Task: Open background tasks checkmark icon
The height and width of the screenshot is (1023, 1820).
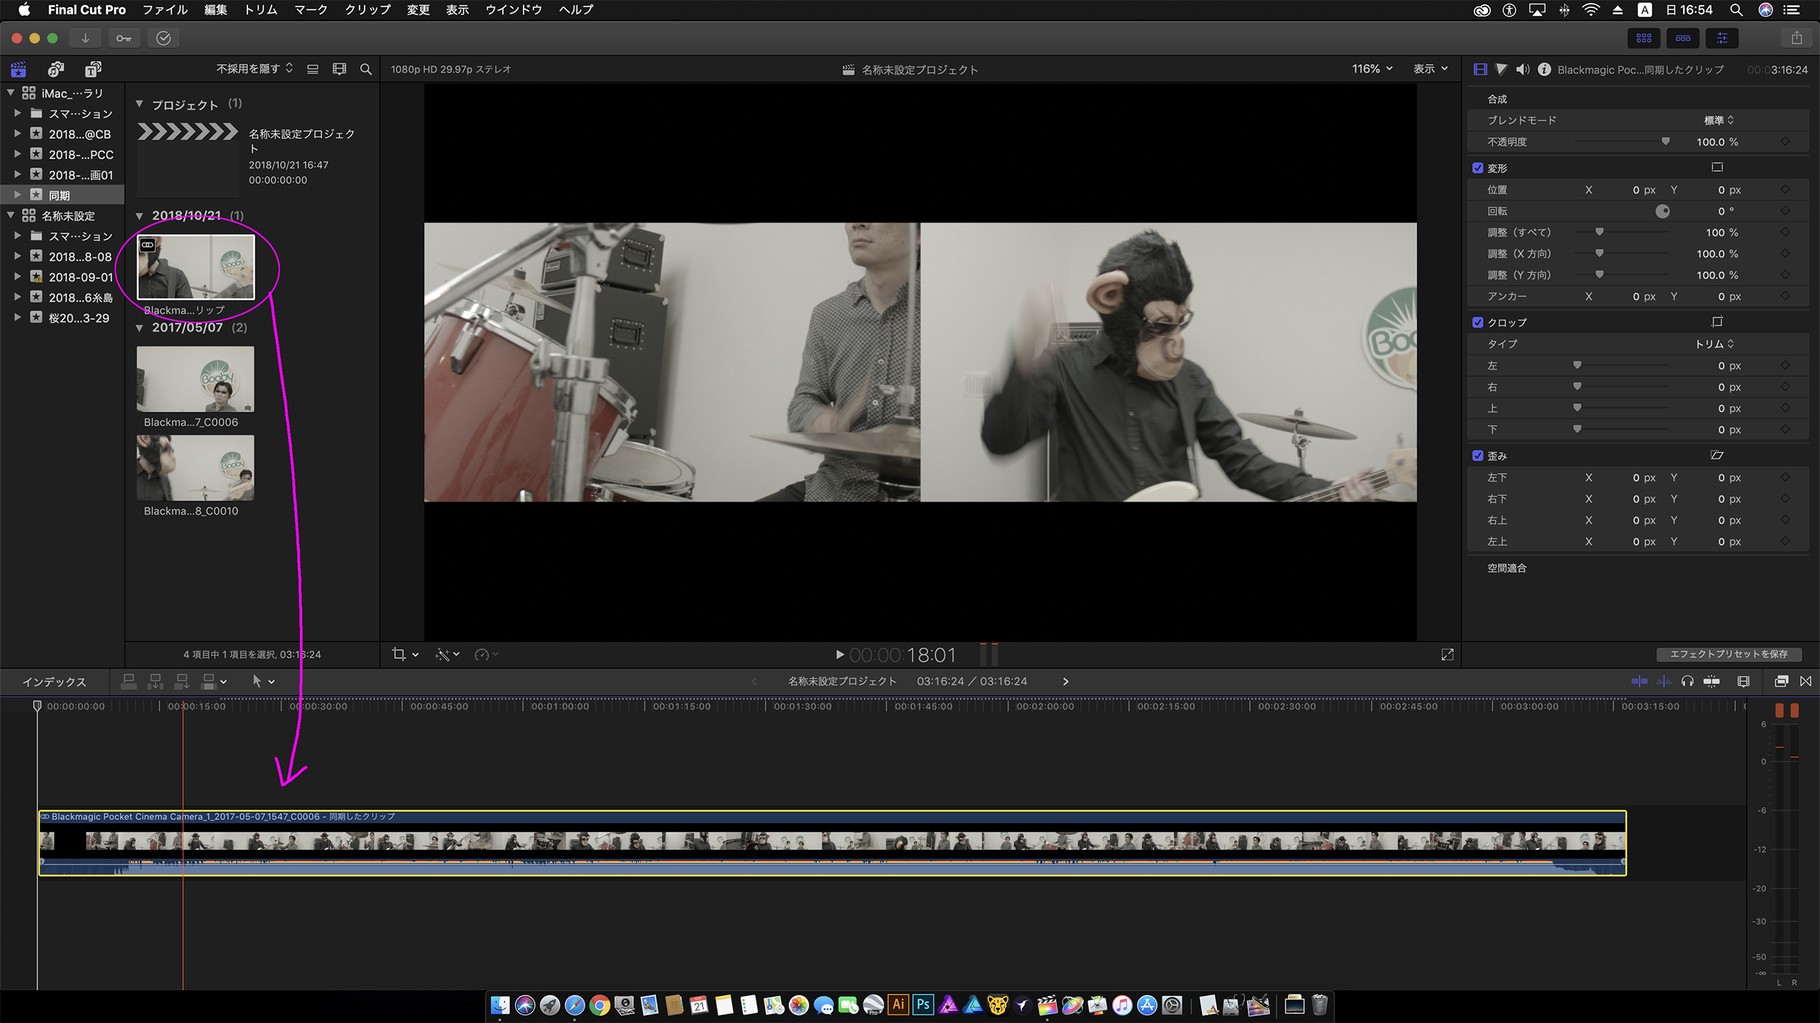Action: point(163,38)
